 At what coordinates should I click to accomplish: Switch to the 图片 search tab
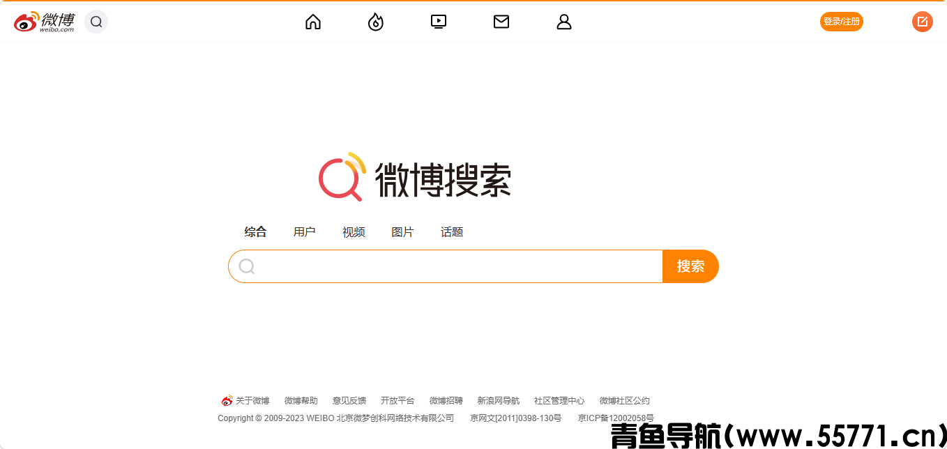(x=402, y=232)
